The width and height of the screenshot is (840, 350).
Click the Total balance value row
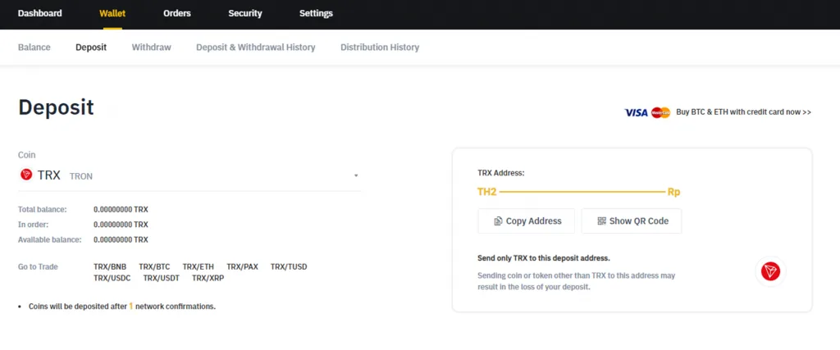(x=121, y=209)
